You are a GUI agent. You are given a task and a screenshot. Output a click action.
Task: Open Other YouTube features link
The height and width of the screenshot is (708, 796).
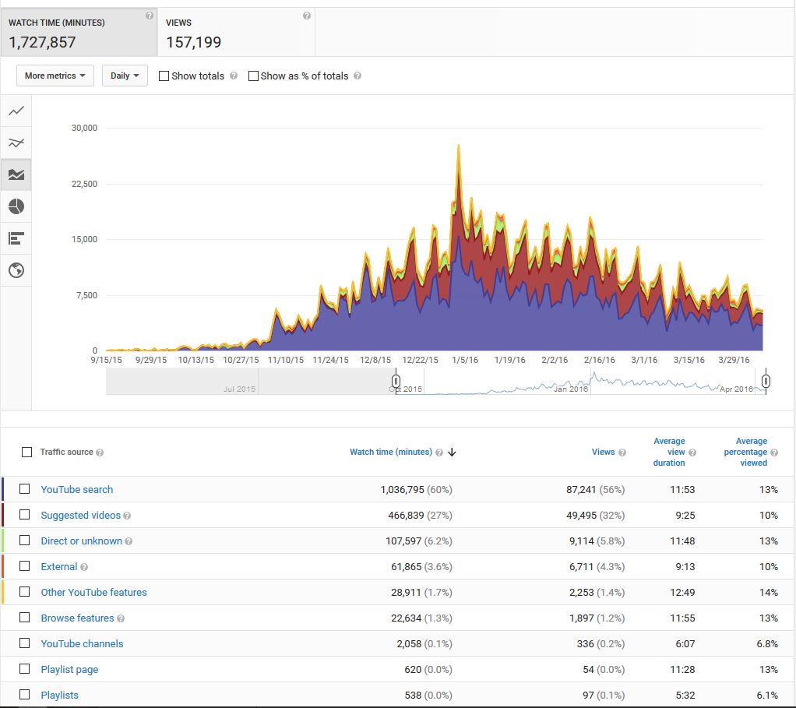[93, 593]
